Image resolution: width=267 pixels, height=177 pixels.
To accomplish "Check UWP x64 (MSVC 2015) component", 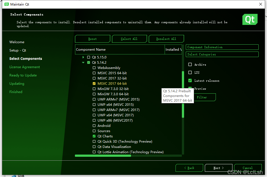I will pyautogui.click(x=94, y=105).
